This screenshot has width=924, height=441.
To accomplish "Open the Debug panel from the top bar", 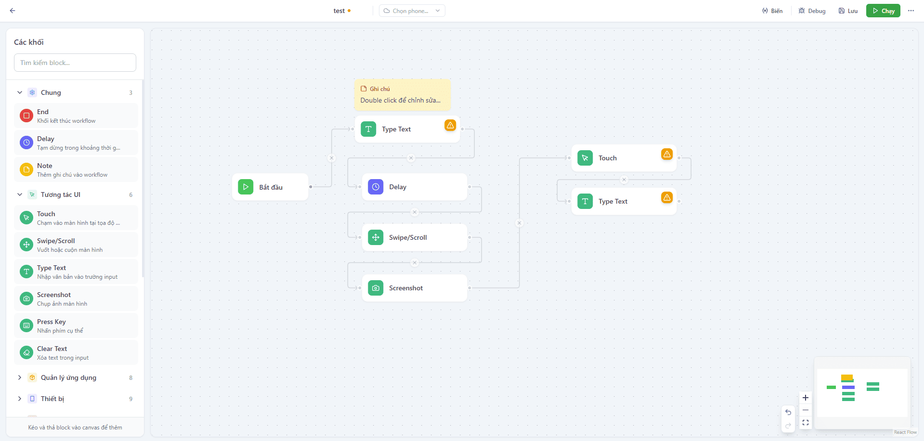I will [812, 10].
